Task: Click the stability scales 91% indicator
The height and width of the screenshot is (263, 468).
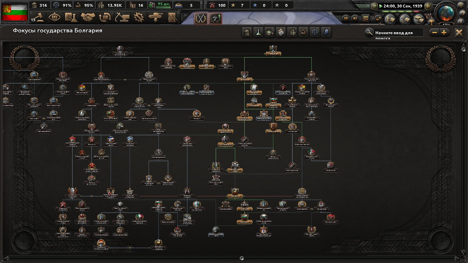Action: [62, 5]
